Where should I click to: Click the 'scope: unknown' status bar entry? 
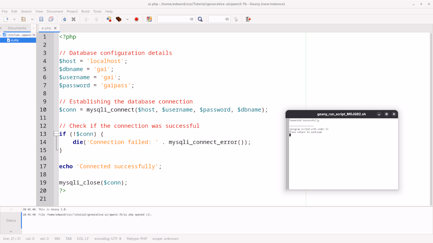(x=165, y=239)
